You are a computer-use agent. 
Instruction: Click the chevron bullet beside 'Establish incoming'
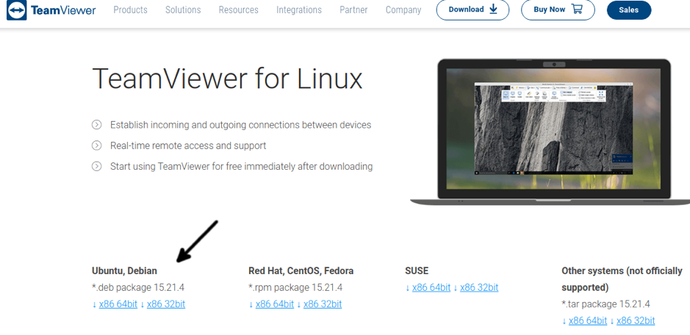coord(96,125)
